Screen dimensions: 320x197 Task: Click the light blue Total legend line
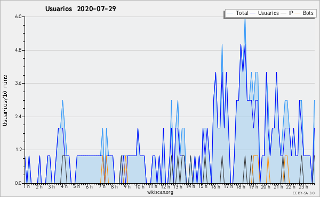pyautogui.click(x=230, y=13)
